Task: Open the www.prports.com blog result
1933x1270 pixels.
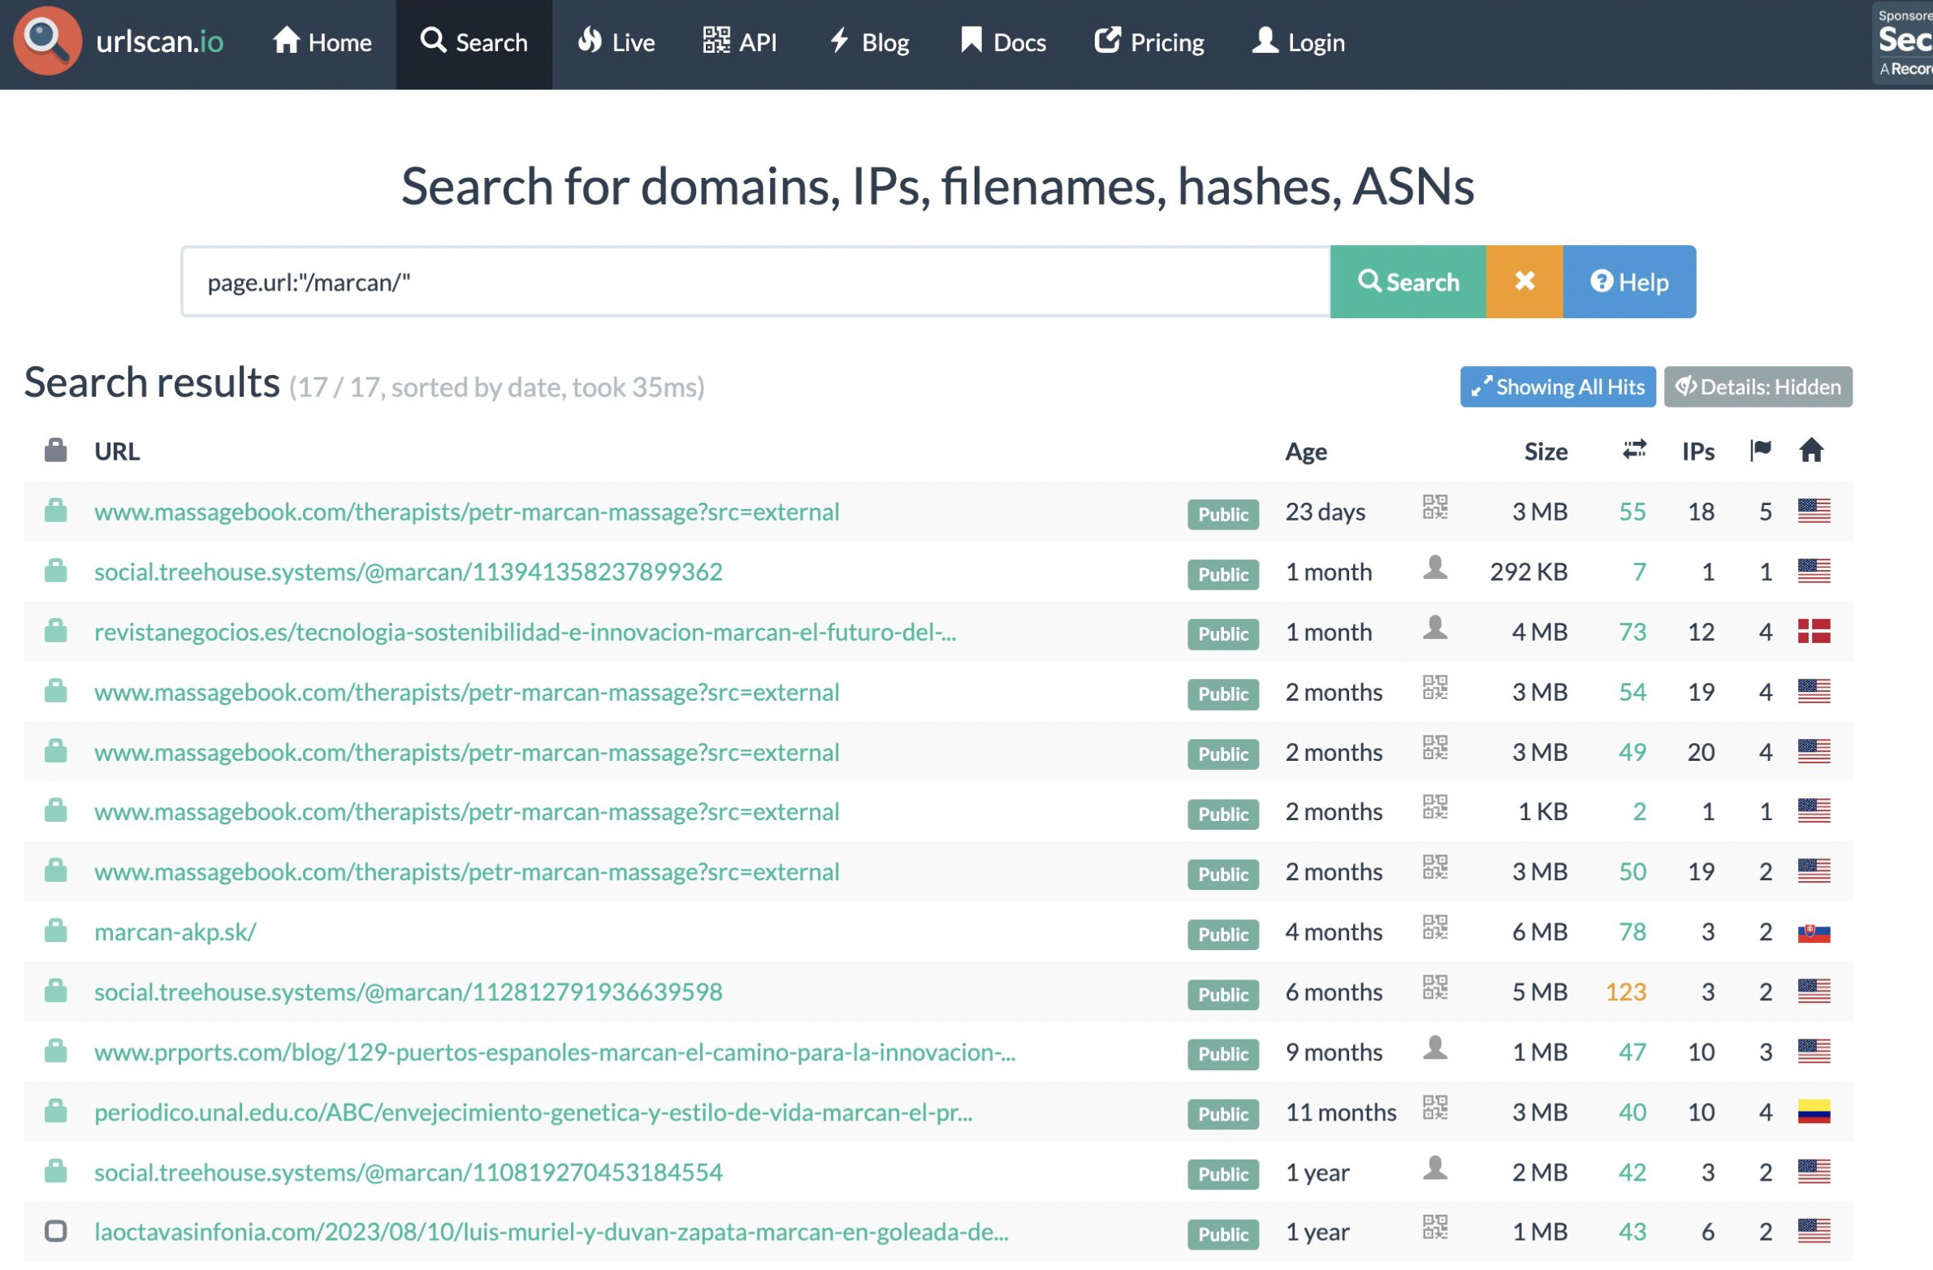Action: click(555, 1052)
